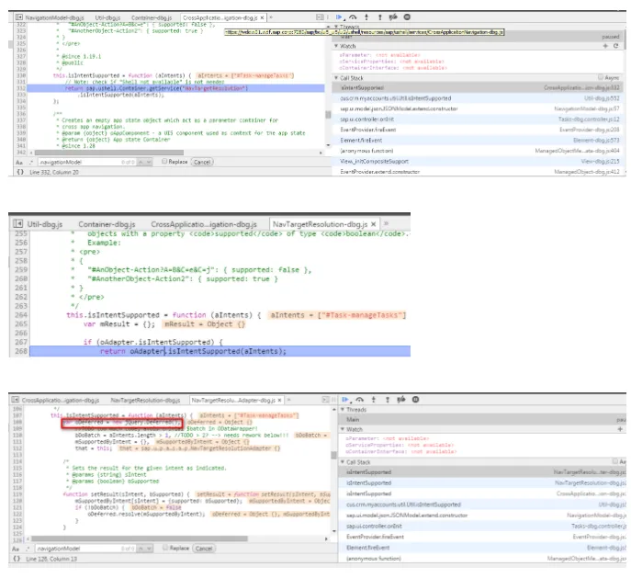The image size is (631, 578).
Task: Cancel the search in first screenshot
Action: click(x=202, y=162)
